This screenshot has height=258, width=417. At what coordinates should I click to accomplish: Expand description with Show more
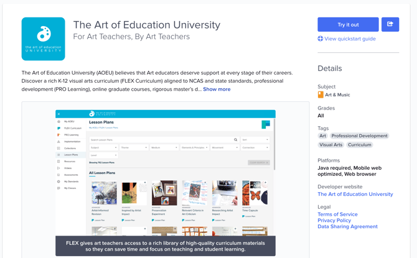click(x=217, y=89)
